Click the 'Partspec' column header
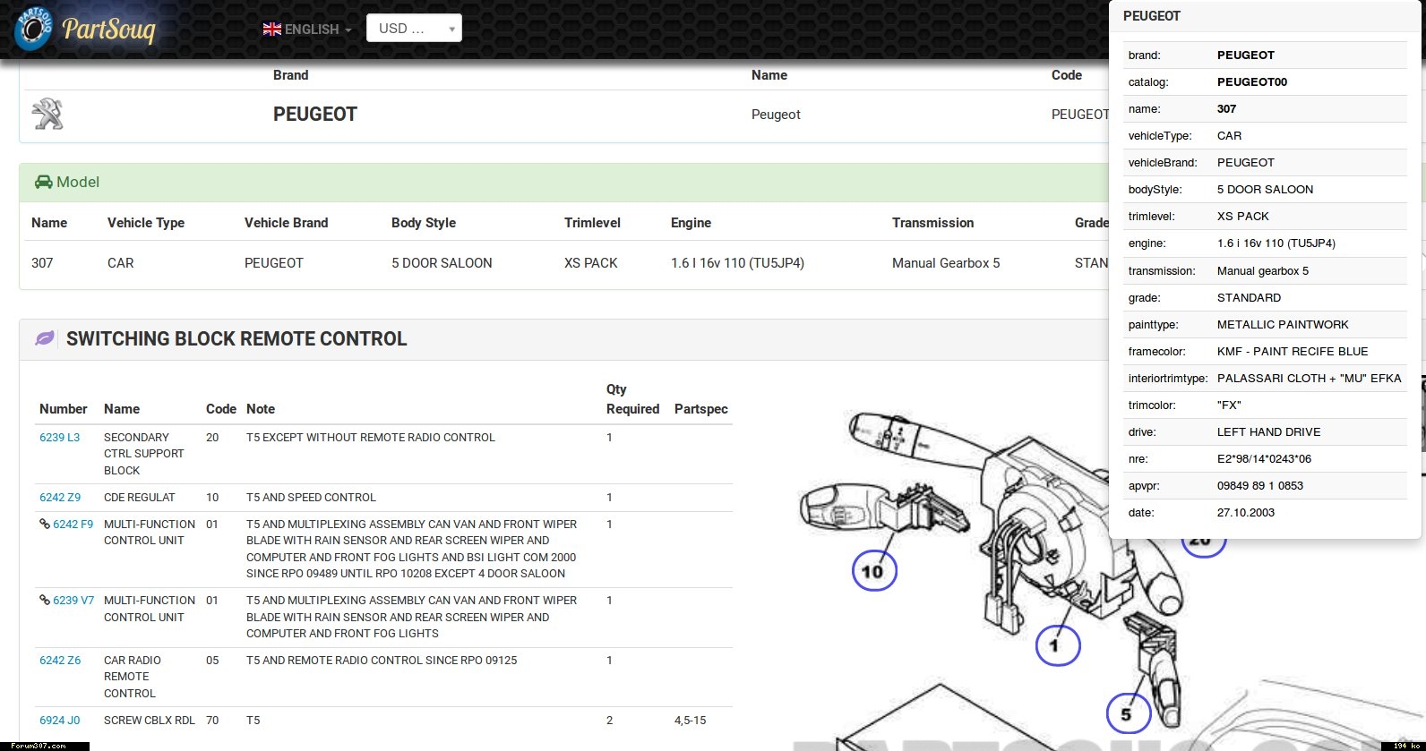 [701, 409]
